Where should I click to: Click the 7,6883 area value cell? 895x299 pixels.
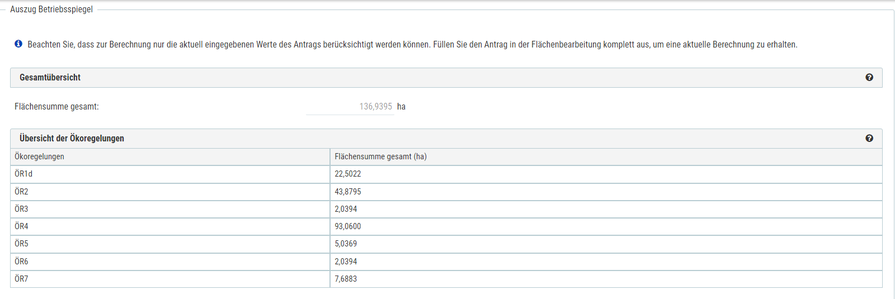point(346,279)
